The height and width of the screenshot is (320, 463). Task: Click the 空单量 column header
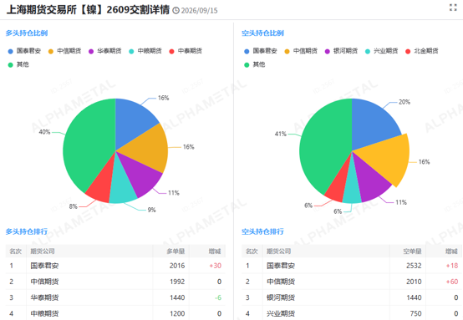point(412,251)
